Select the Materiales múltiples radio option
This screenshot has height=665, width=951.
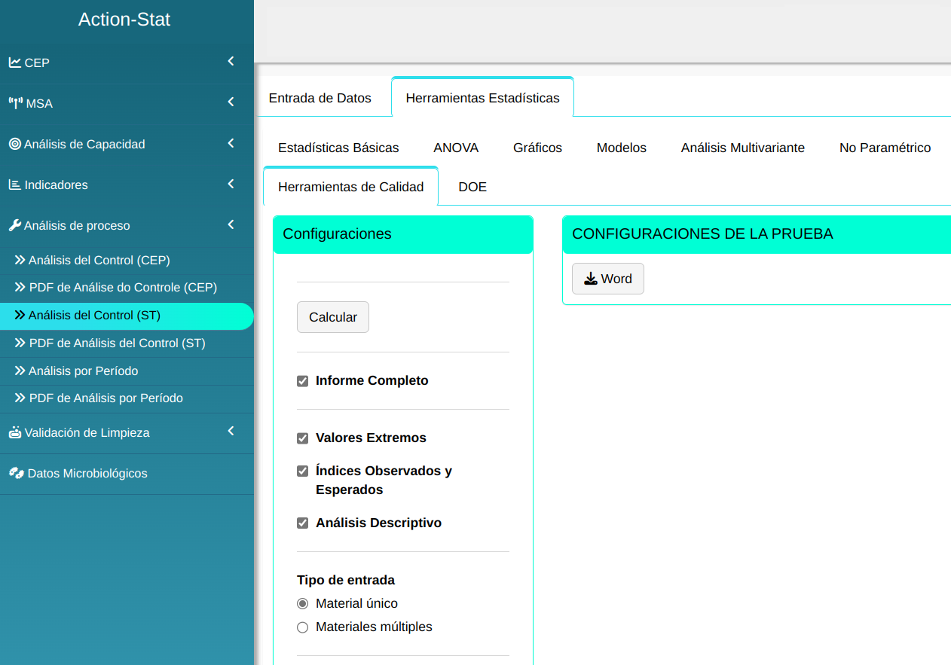(303, 627)
